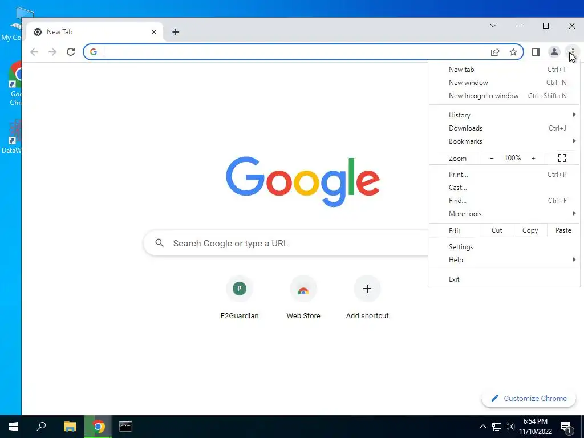This screenshot has width=584, height=438.
Task: Open Settings from the menu
Action: [504, 247]
